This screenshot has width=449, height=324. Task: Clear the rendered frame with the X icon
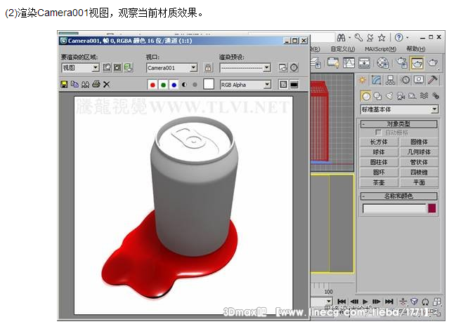[x=107, y=84]
